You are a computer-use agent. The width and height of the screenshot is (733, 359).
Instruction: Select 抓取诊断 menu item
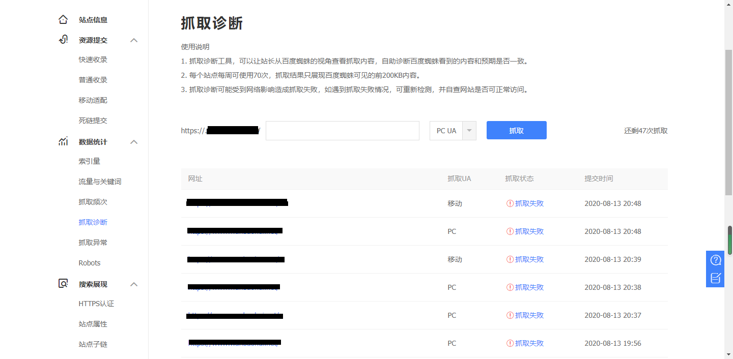[93, 222]
